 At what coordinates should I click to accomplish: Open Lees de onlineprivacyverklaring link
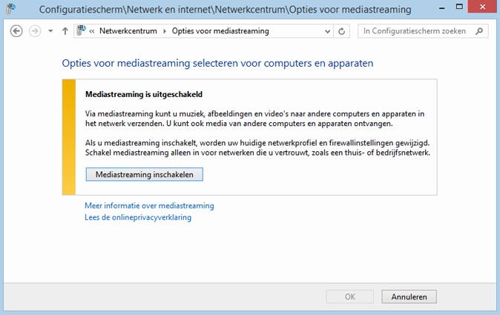pos(138,217)
